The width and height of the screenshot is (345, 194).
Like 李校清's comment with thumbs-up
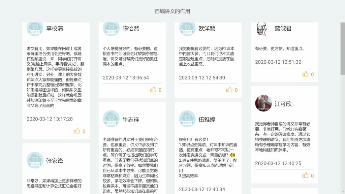point(77,131)
